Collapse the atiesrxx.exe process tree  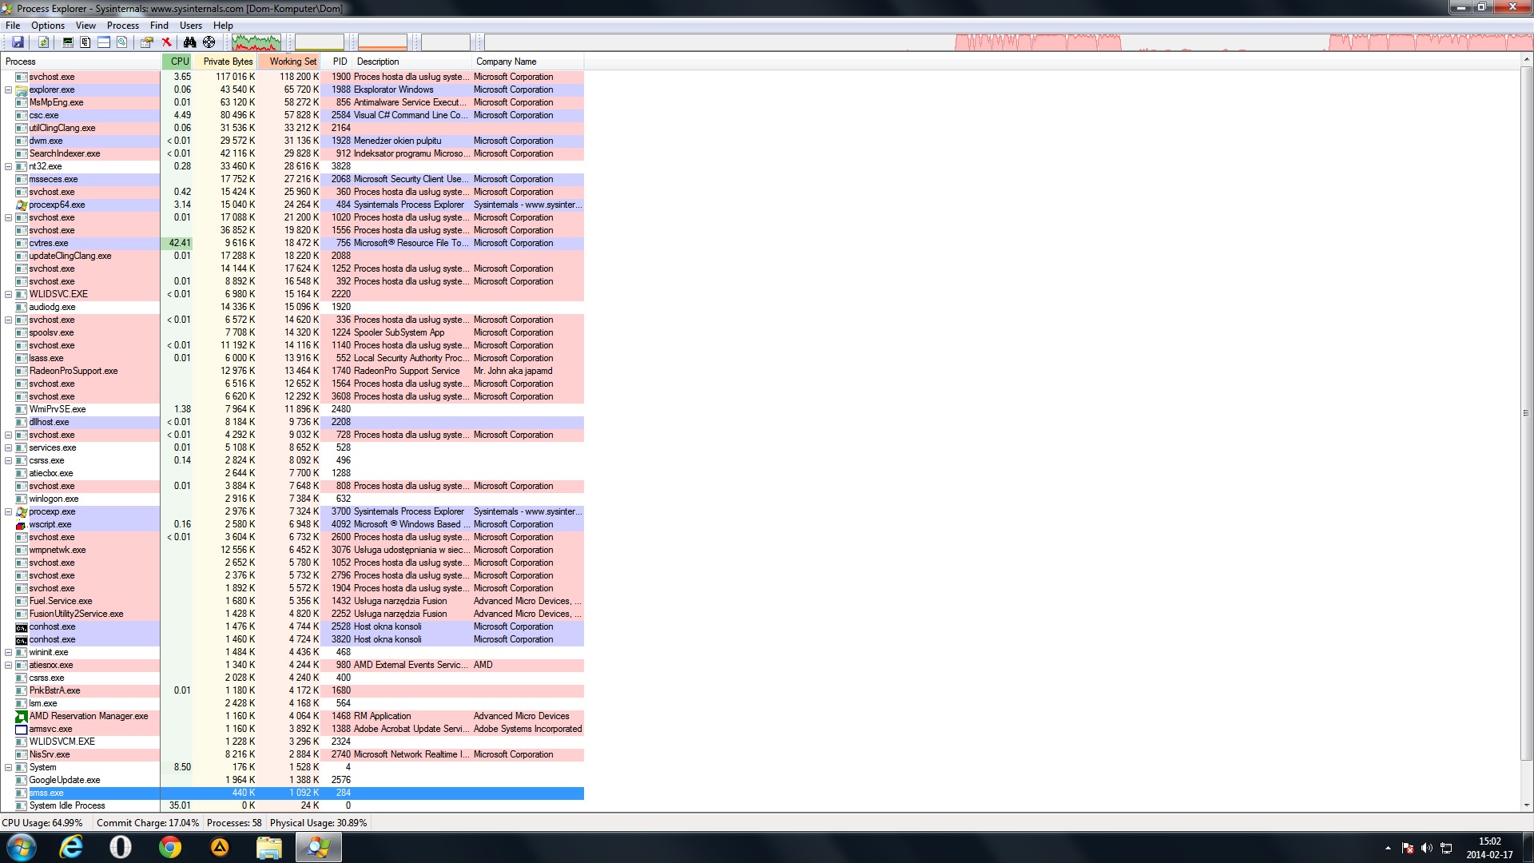8,665
